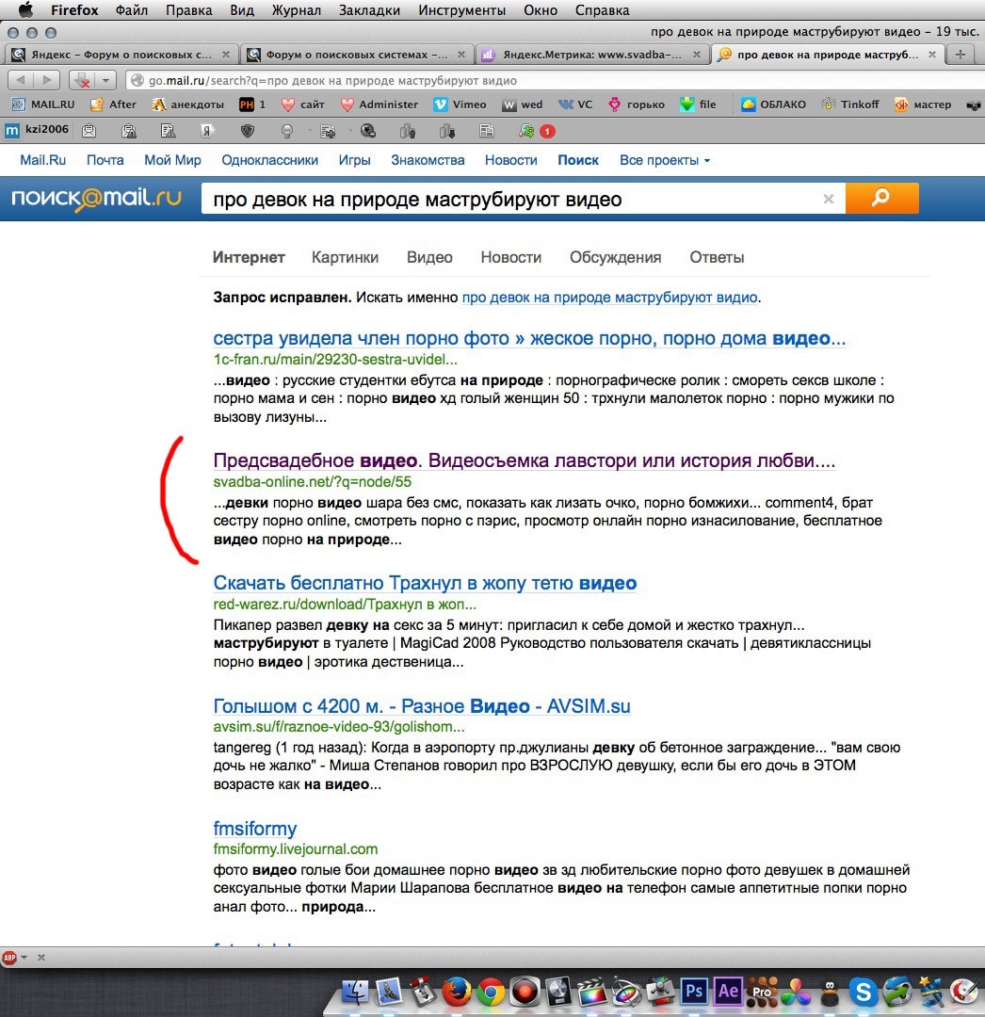This screenshot has height=1017, width=985.
Task: Open the VC bookmark
Action: (575, 105)
